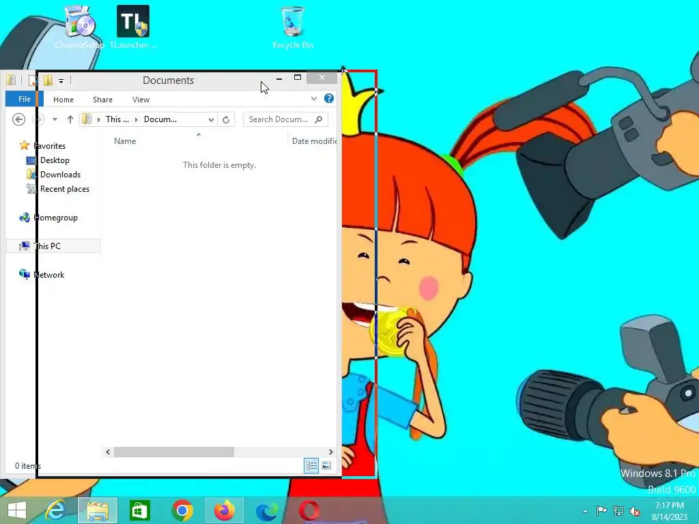Open the File menu
The height and width of the screenshot is (524, 699).
[x=25, y=99]
